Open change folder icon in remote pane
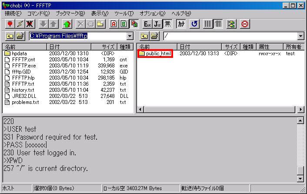This screenshot has height=194, width=307. [154, 36]
